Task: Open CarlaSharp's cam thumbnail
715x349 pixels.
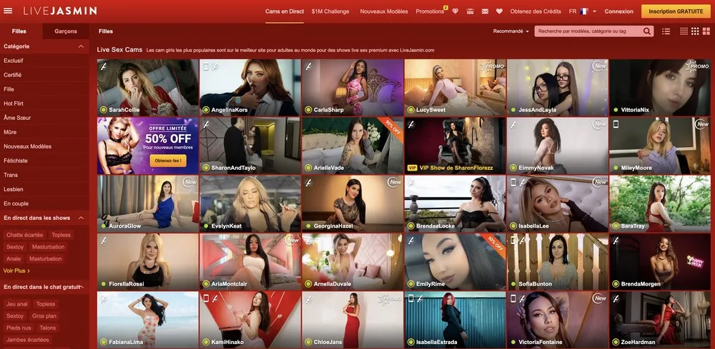Action: [x=352, y=87]
